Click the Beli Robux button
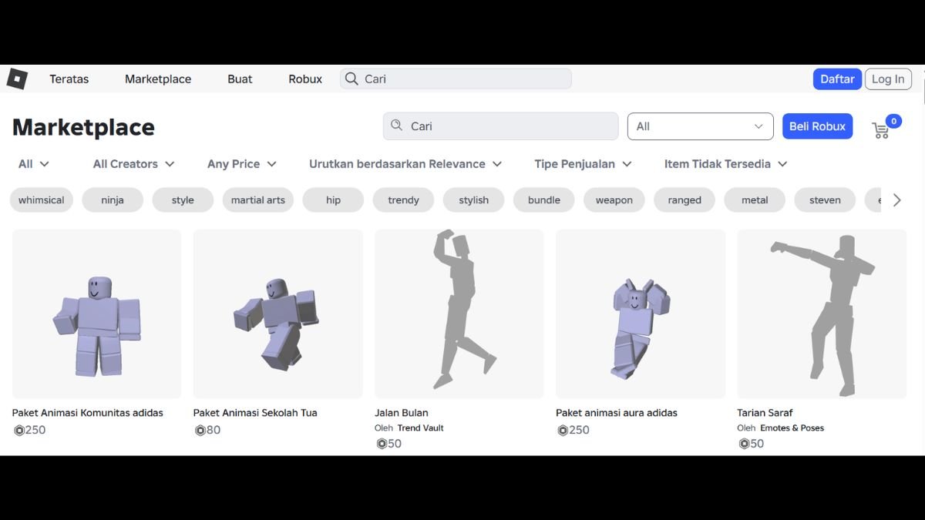This screenshot has height=520, width=925. [817, 126]
